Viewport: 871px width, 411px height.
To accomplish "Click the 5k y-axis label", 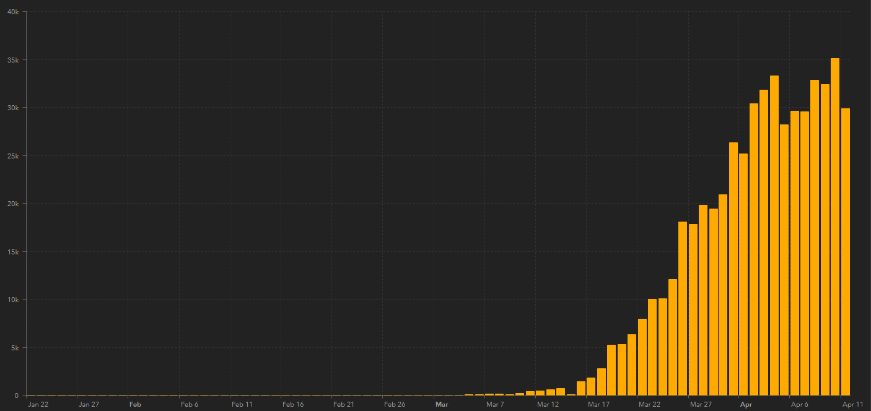I will click(x=15, y=348).
